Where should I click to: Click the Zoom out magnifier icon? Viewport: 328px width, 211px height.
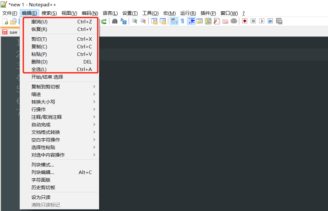pos(143,21)
